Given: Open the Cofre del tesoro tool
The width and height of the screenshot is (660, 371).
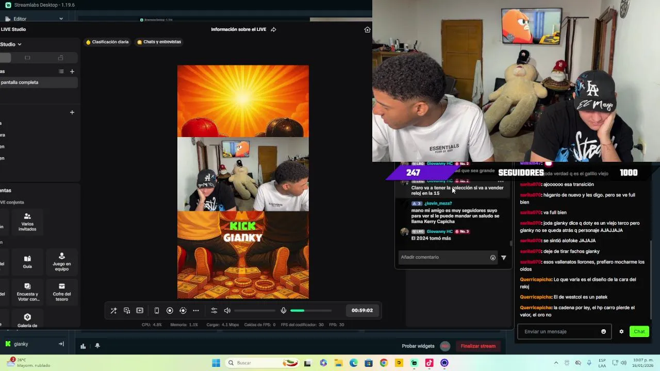Looking at the screenshot, I should 62,292.
